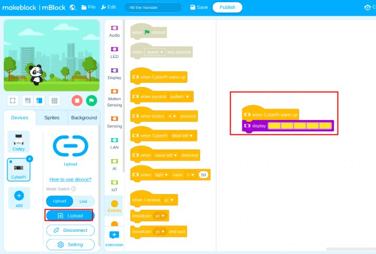
Task: Switch to the Sprites tab
Action: coord(52,118)
